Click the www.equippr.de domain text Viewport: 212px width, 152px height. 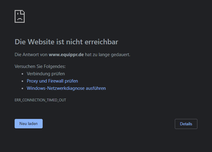pyautogui.click(x=66, y=55)
